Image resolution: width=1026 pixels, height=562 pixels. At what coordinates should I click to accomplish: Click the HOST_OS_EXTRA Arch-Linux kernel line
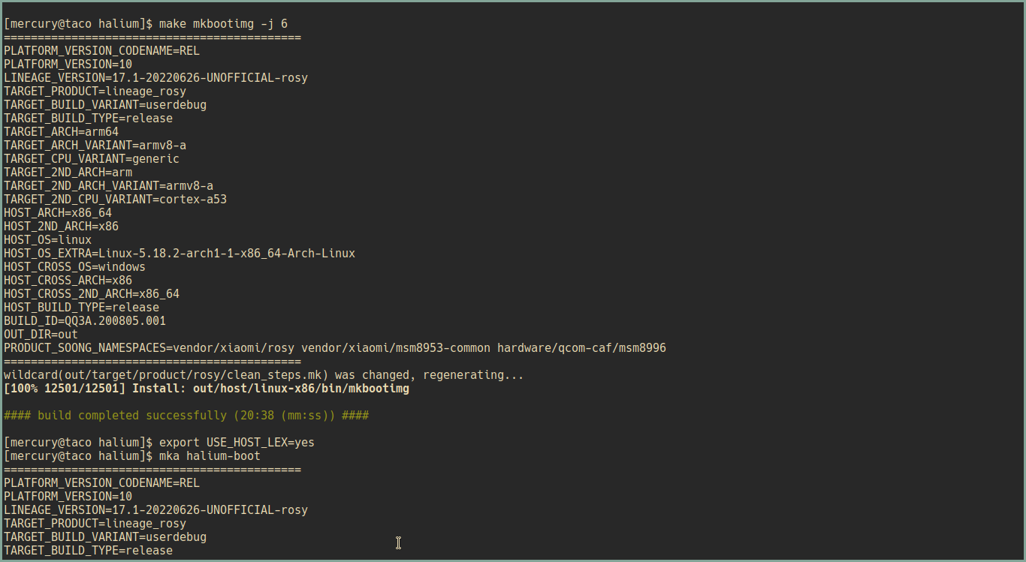[180, 254]
